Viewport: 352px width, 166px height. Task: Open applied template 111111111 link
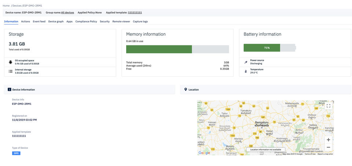[135, 12]
